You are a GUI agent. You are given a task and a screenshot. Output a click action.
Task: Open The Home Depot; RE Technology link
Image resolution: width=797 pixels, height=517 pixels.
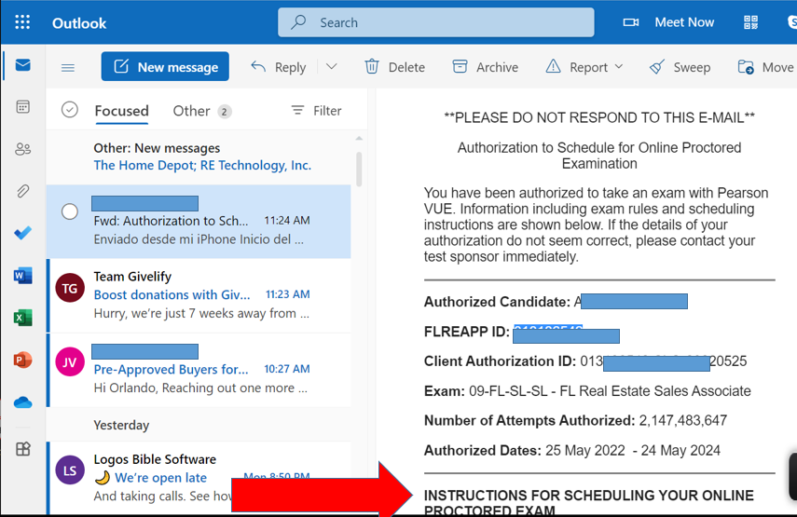point(202,166)
